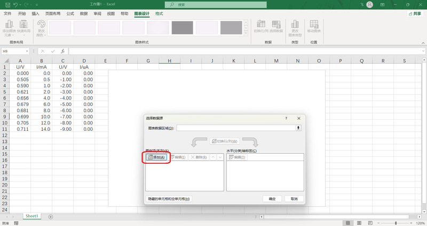Select the last dark gray chart style
Viewport: 427px width, 226px height.
point(231,28)
